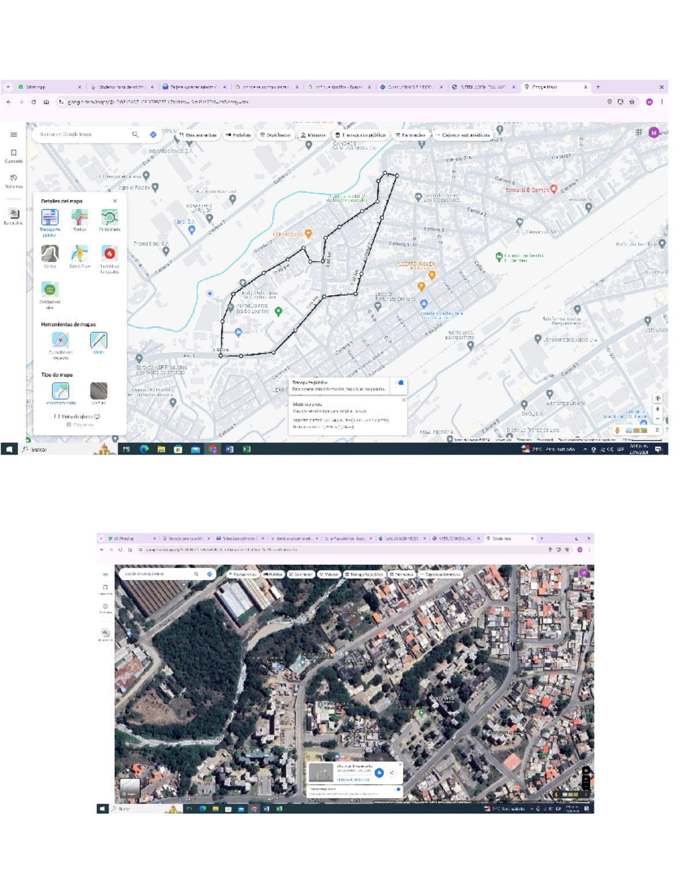691x895 pixels.
Task: Select the Relieve terrain layer
Action: tap(50, 254)
